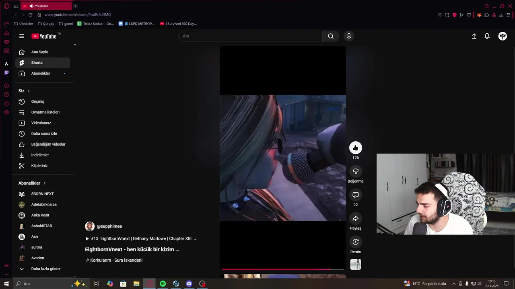Open the #13 EightbornVnext linked video

pos(141,238)
